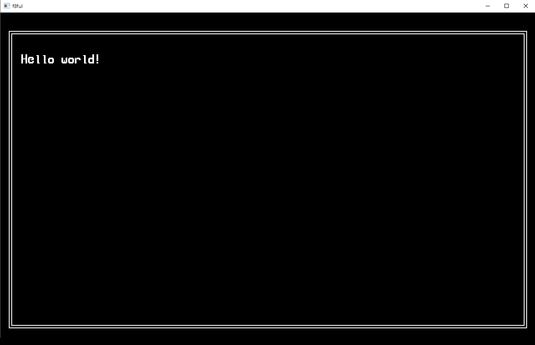This screenshot has height=345, width=535.
Task: Minimize the f8ful window
Action: pos(488,6)
